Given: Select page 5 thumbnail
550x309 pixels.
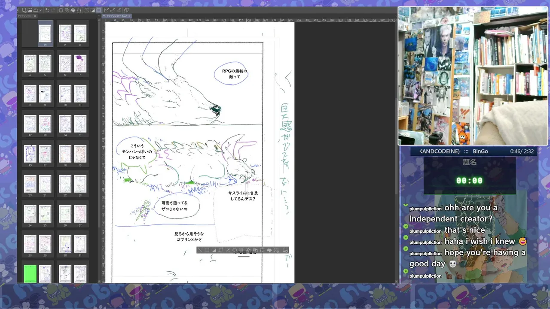Looking at the screenshot, I should 45,63.
